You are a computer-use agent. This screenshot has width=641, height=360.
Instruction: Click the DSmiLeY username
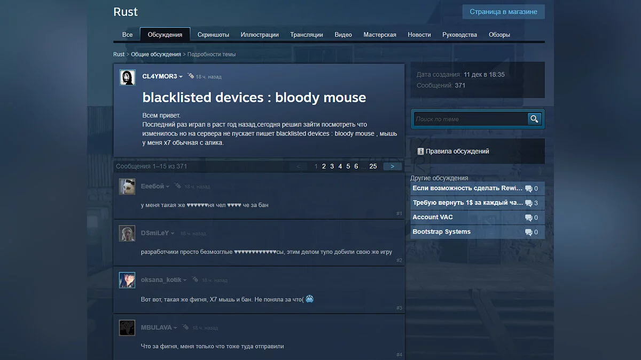[x=154, y=233]
